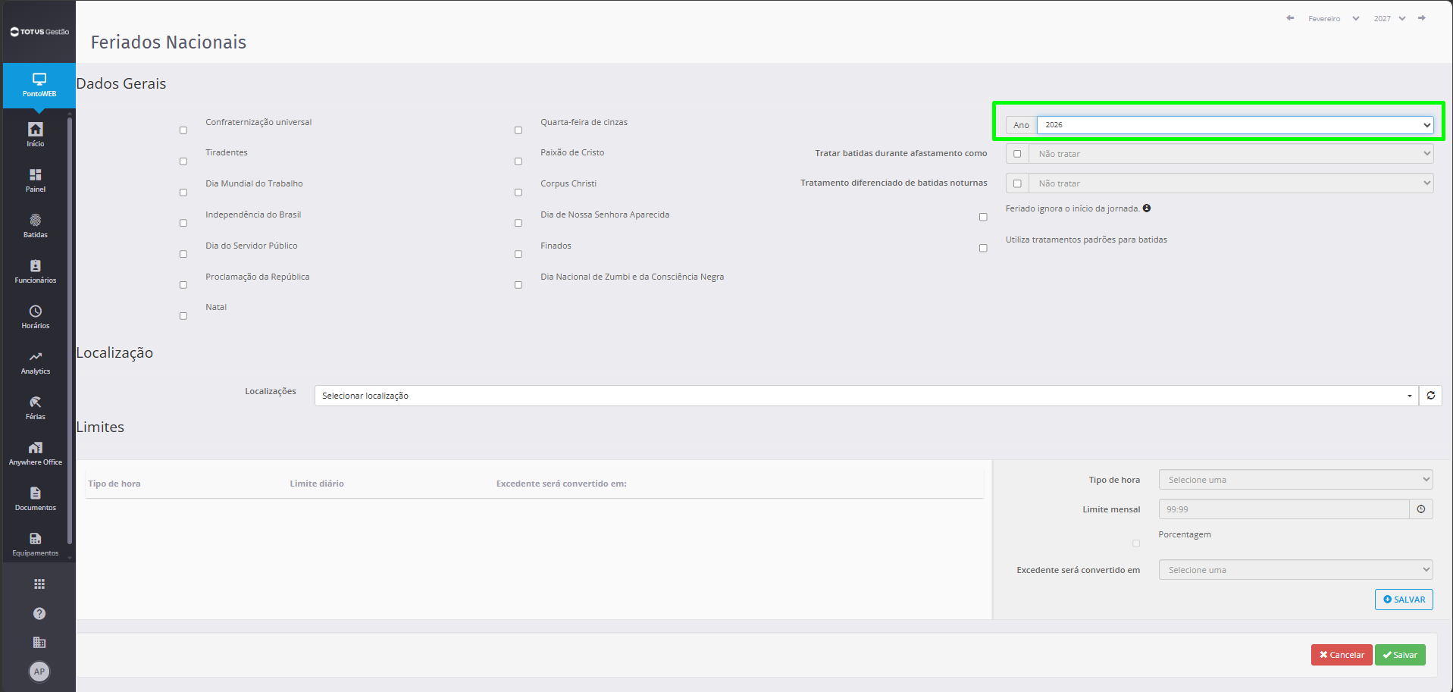Check Paixão de Cristo holiday
1453x692 pixels.
pos(518,161)
